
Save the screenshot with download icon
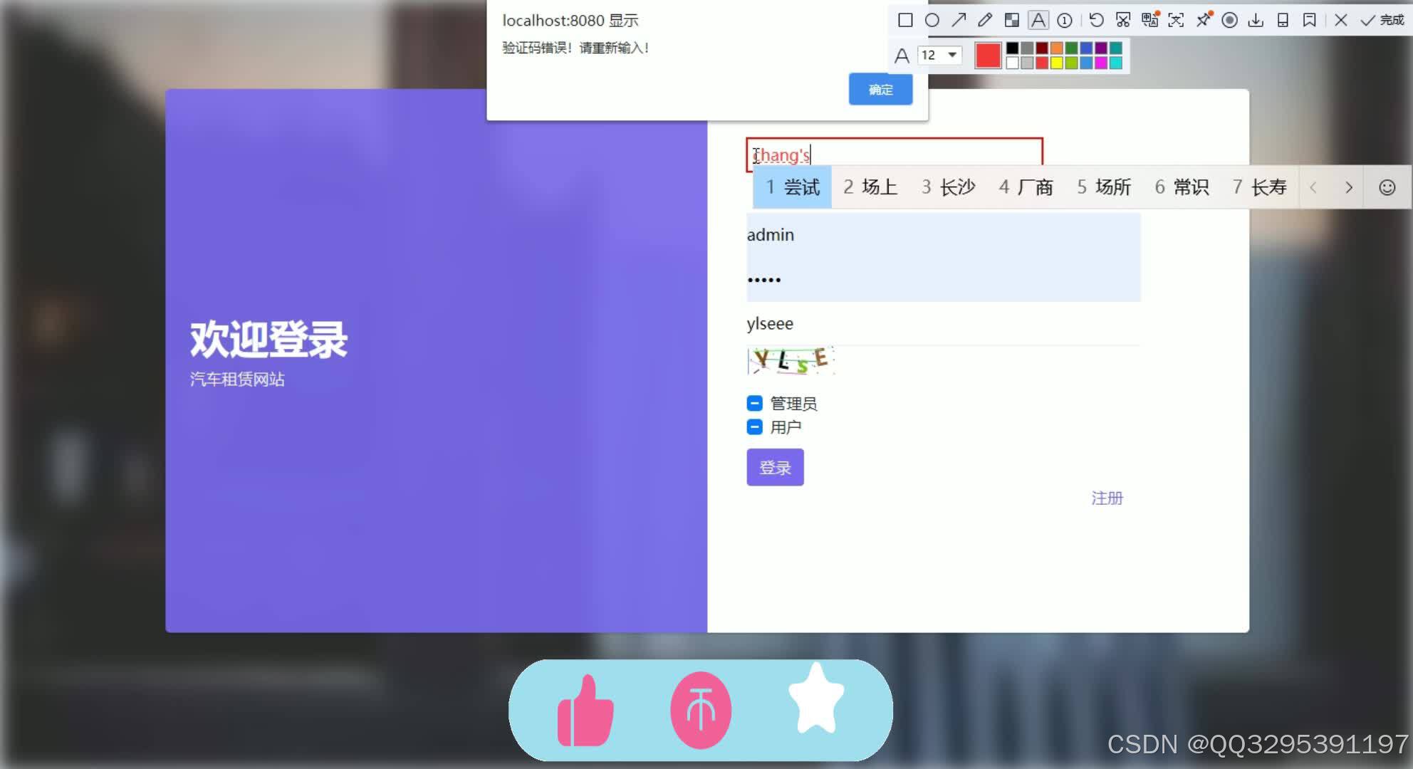click(x=1256, y=20)
